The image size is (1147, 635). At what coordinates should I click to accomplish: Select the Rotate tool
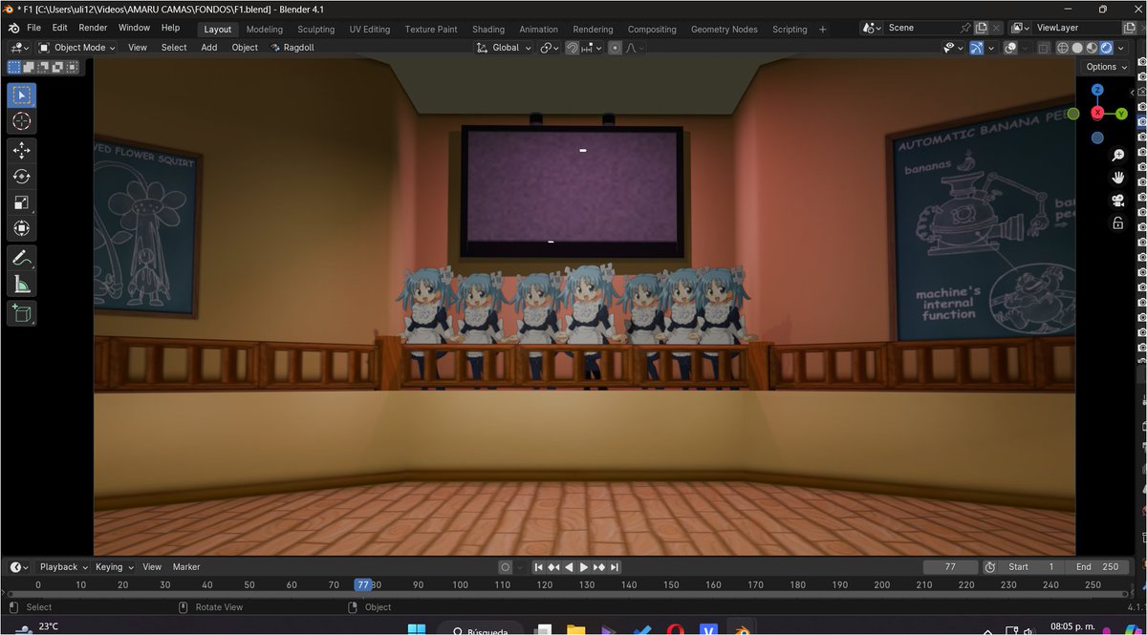coord(21,176)
